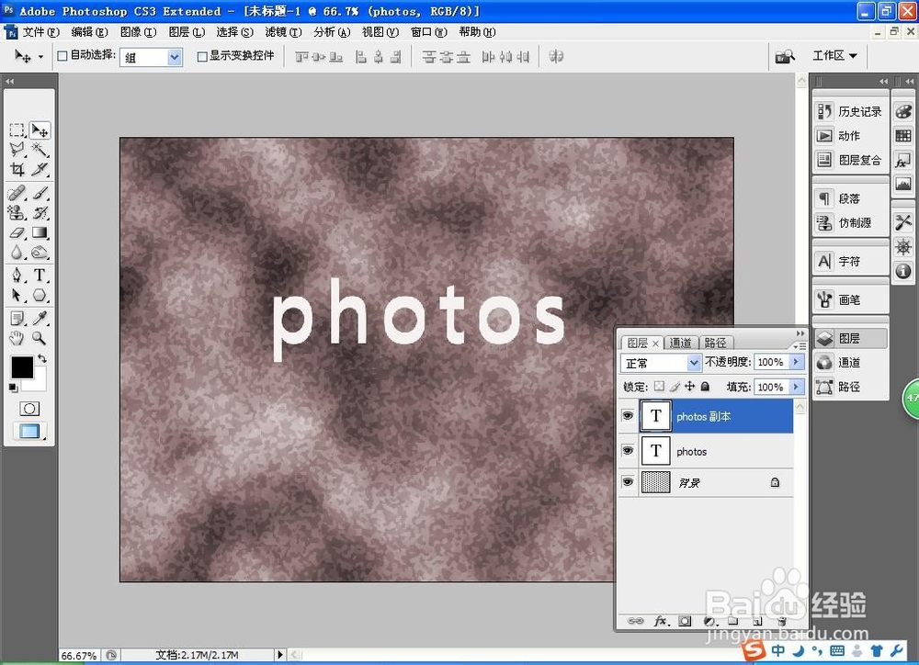Reset default foreground and background colors
This screenshot has width=919, height=665.
(13, 388)
